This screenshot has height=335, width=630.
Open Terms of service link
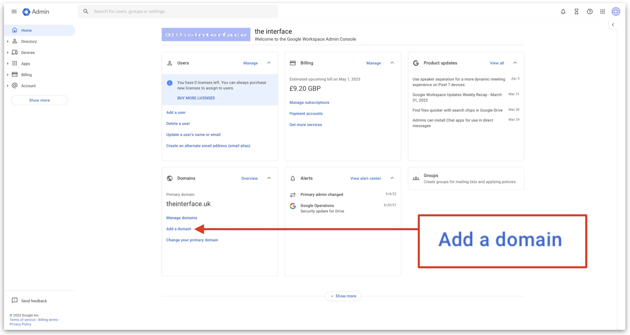pyautogui.click(x=23, y=320)
